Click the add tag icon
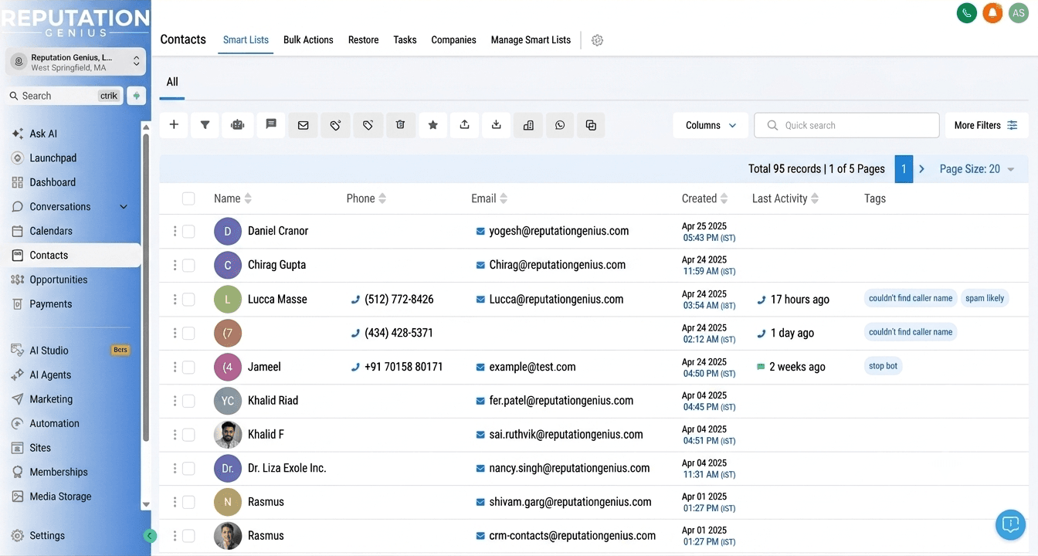Screen dimensions: 1038x556 [x=335, y=125]
